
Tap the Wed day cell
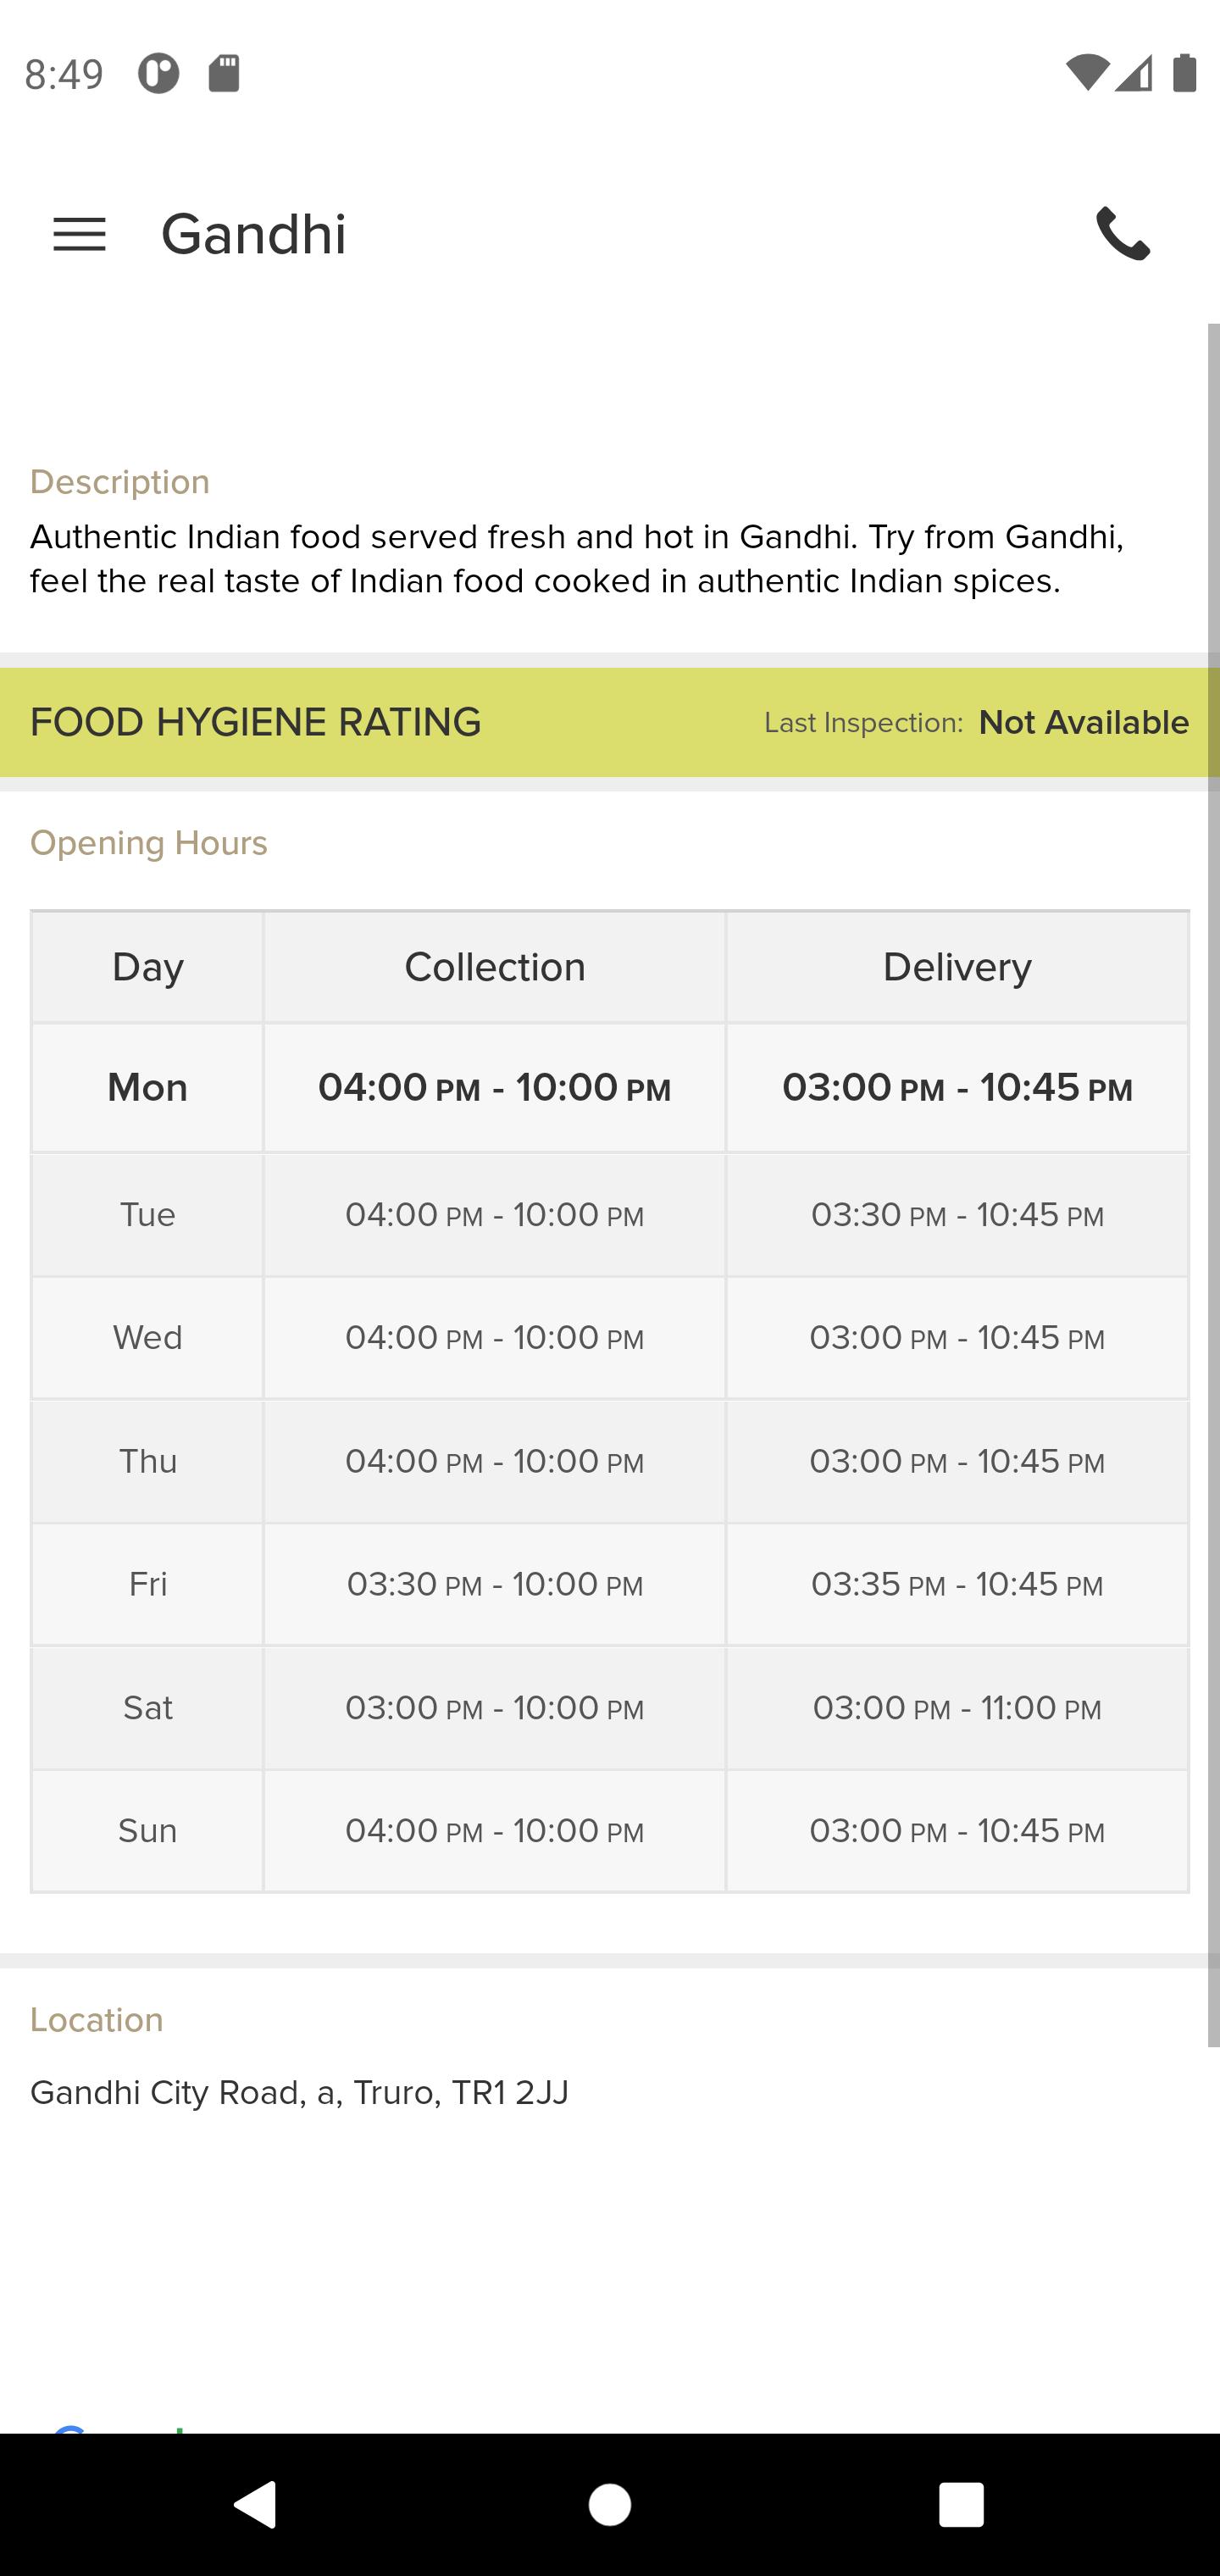coord(148,1338)
